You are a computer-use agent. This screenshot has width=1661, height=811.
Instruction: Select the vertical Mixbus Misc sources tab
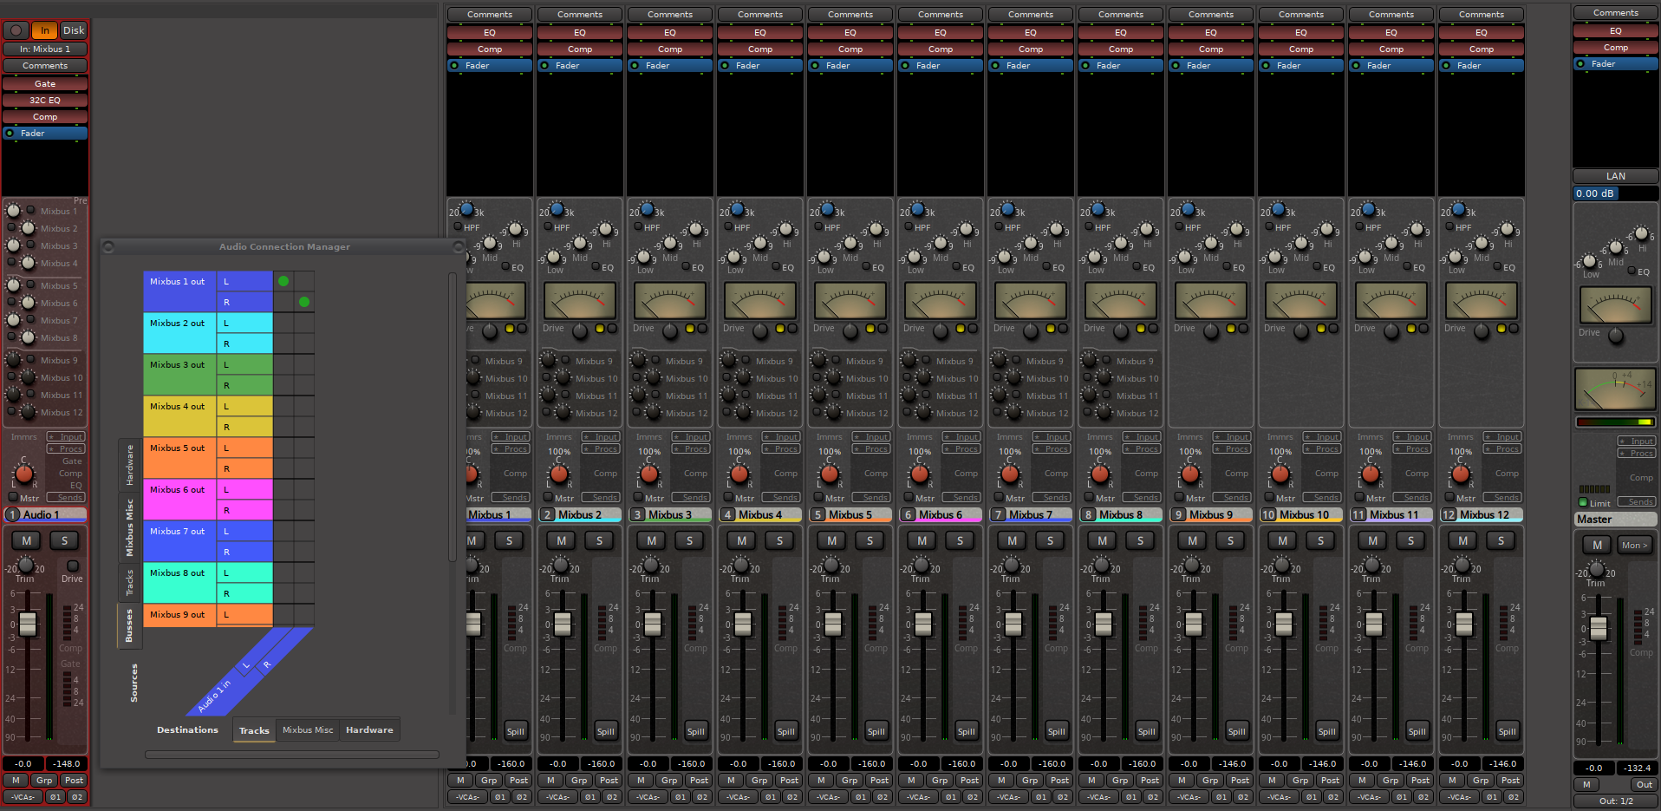click(130, 527)
